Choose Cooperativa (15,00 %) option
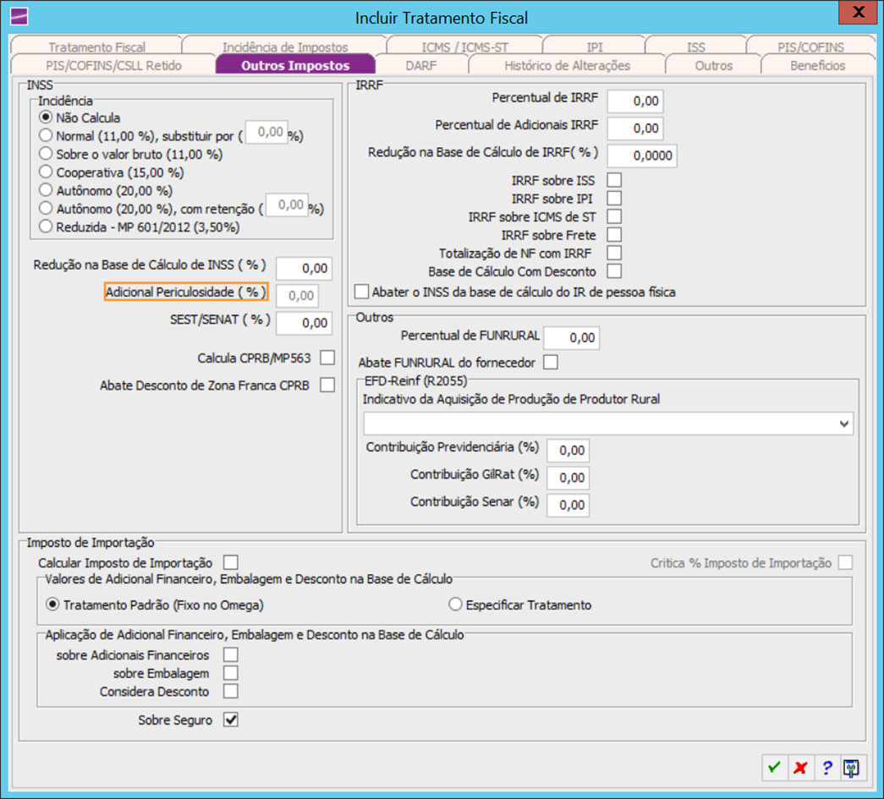 pos(46,172)
